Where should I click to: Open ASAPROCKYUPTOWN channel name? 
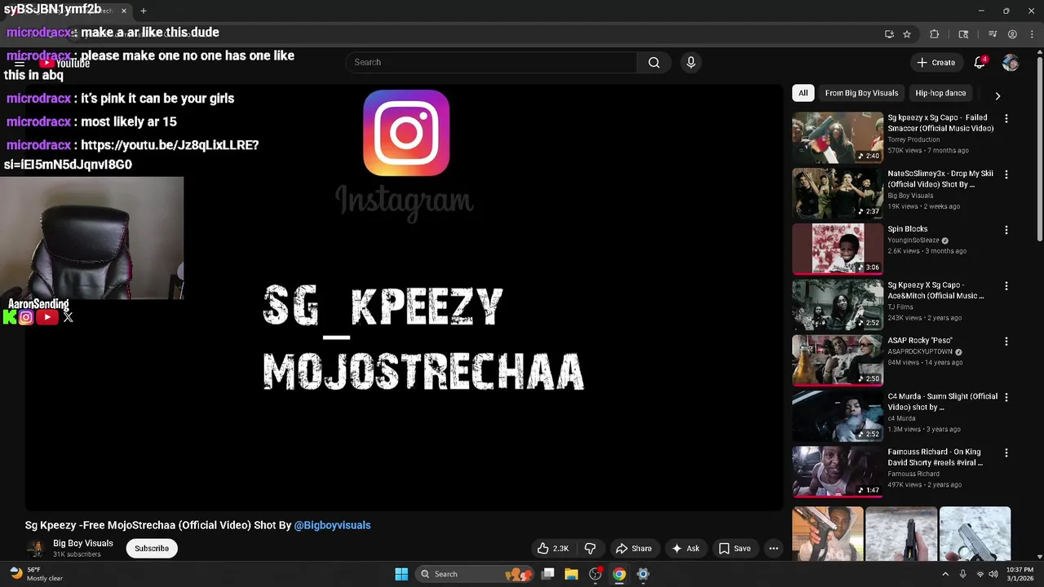point(920,352)
